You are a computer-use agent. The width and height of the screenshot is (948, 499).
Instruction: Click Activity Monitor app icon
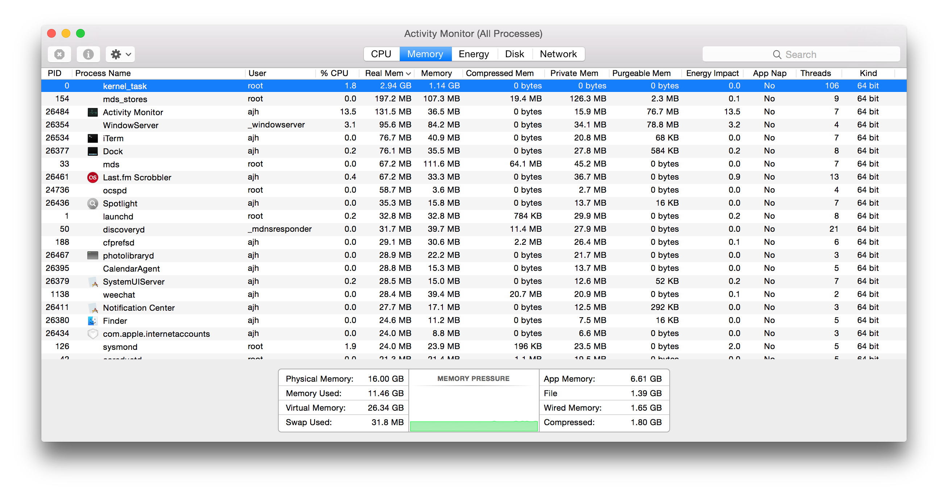coord(91,113)
